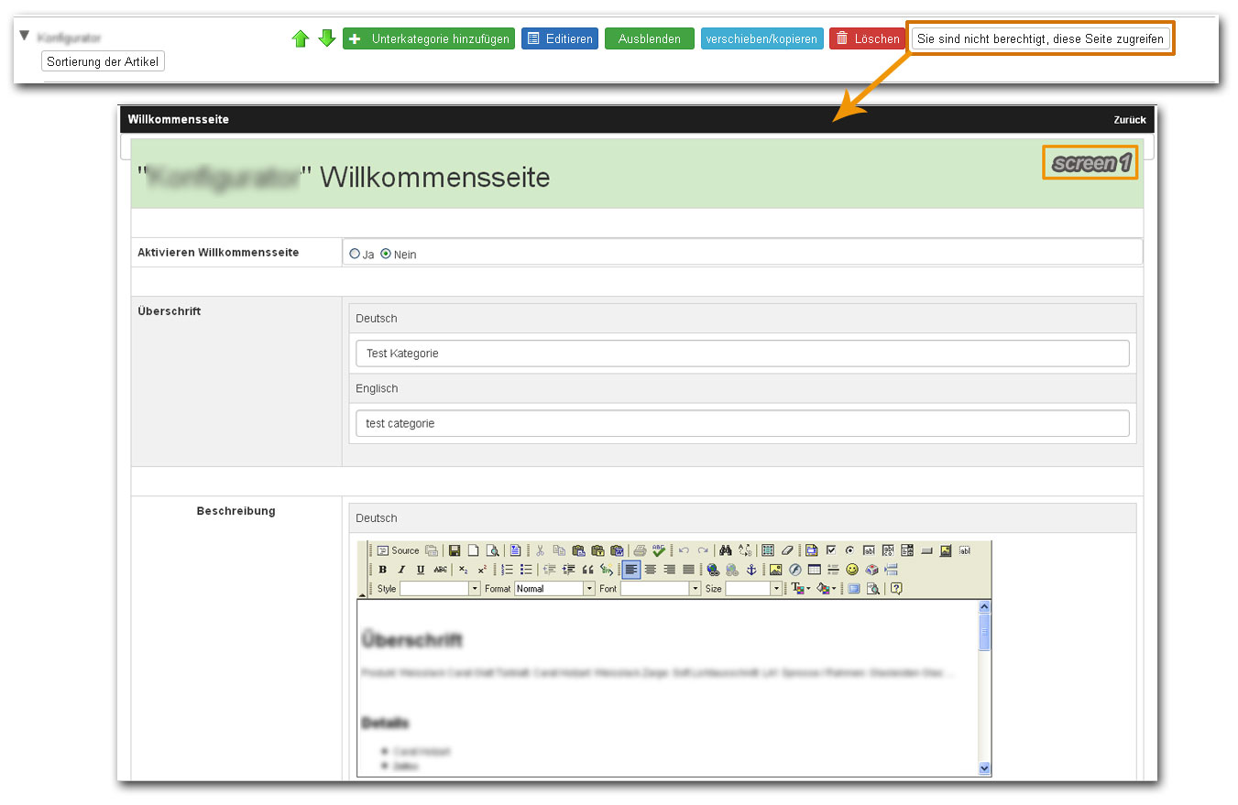Select the Bold formatting icon
The height and width of the screenshot is (805, 1238).
click(x=383, y=570)
